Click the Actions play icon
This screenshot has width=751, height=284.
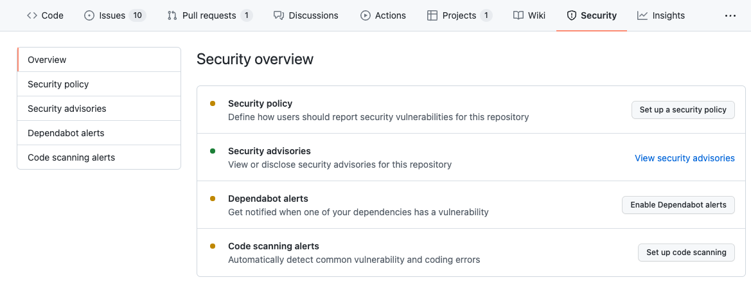366,15
